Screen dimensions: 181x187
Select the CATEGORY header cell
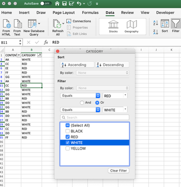[31, 55]
